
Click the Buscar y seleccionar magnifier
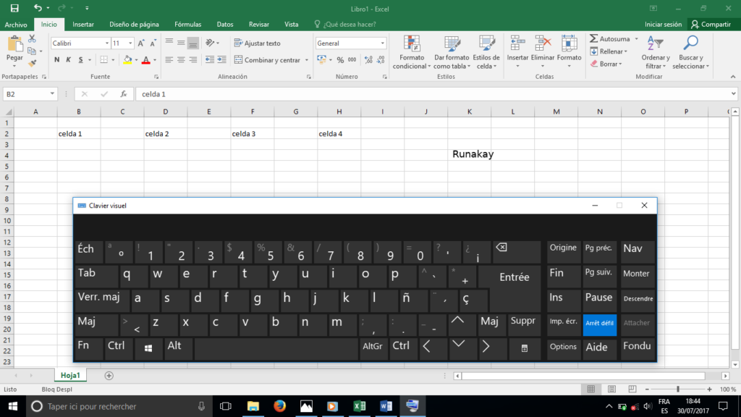691,43
